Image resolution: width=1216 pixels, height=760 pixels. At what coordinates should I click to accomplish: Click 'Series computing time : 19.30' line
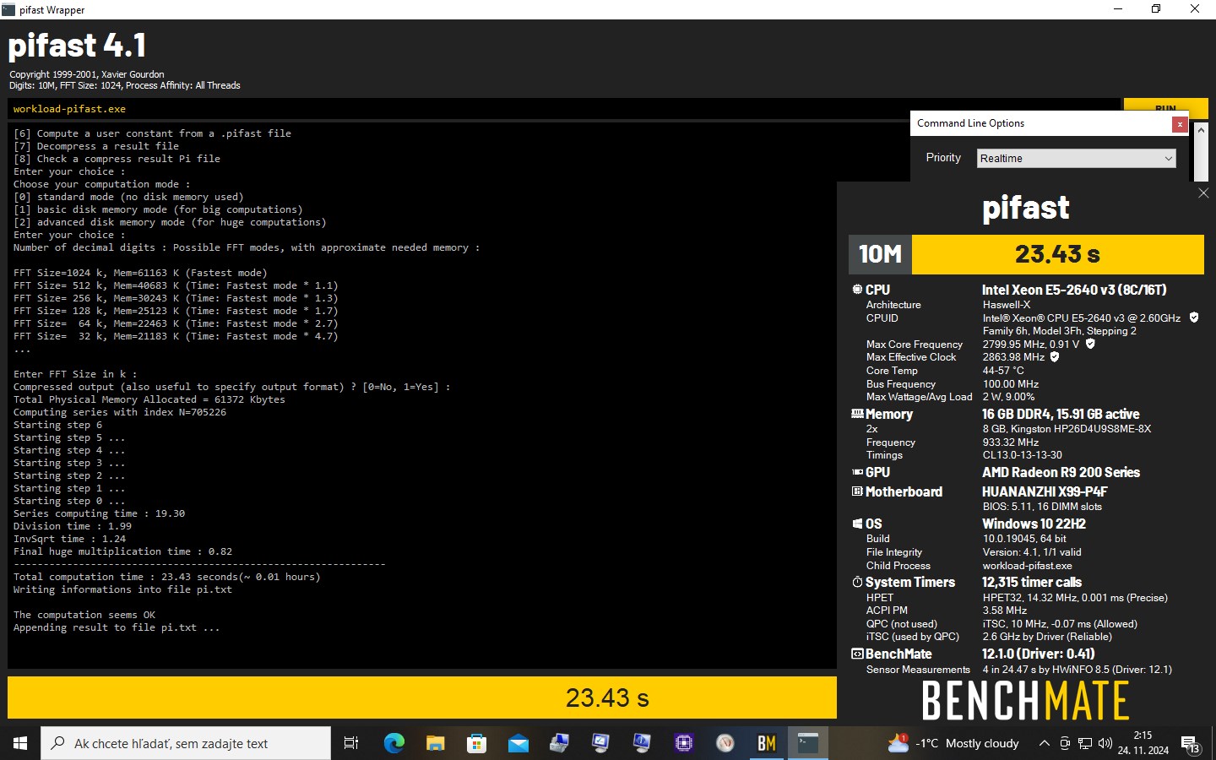(99, 513)
